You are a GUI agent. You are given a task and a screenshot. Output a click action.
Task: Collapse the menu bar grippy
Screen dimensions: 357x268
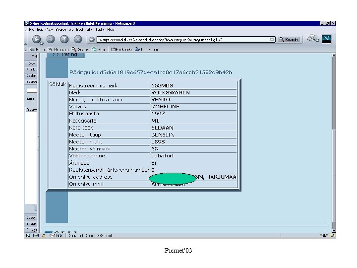click(26, 30)
